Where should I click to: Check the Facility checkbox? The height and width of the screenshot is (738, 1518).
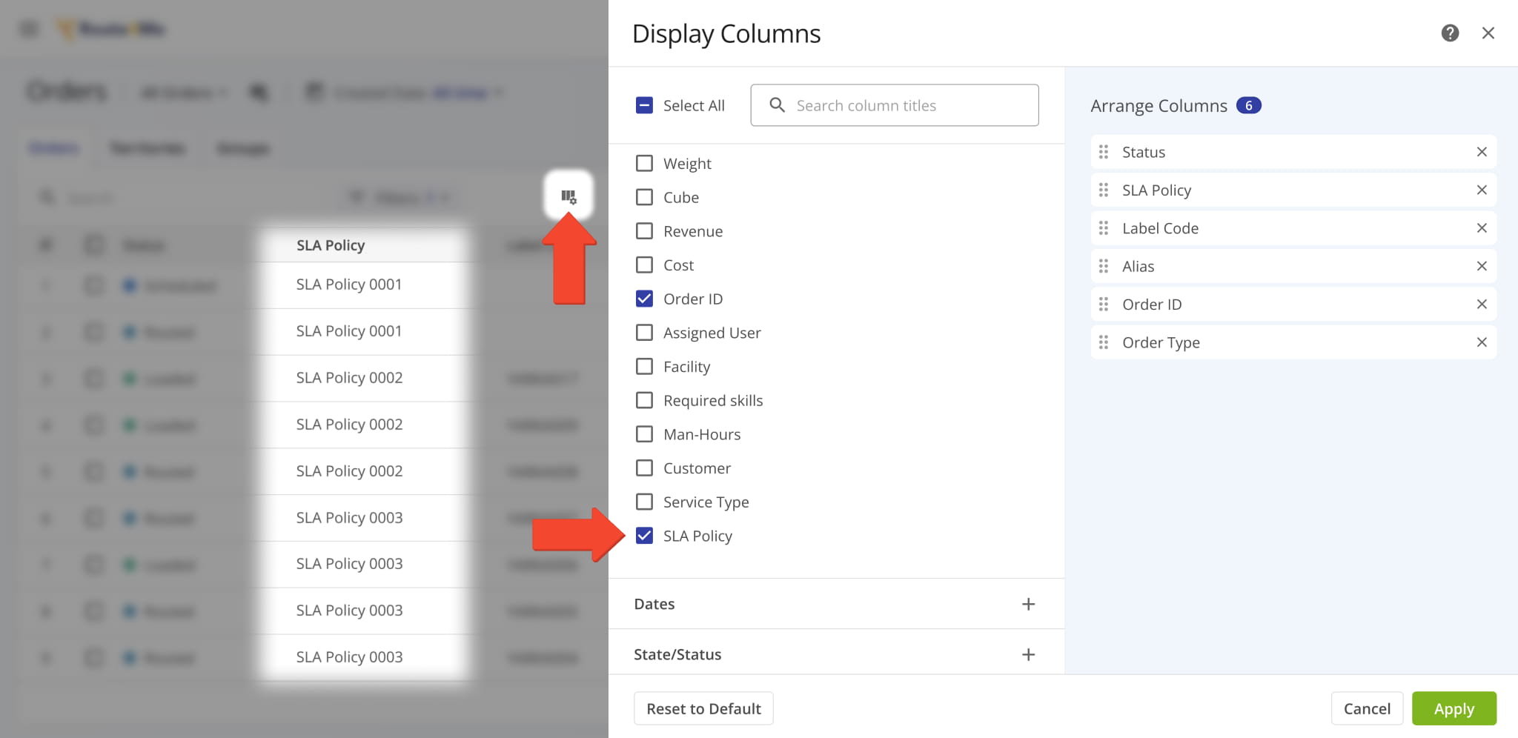pyautogui.click(x=644, y=366)
